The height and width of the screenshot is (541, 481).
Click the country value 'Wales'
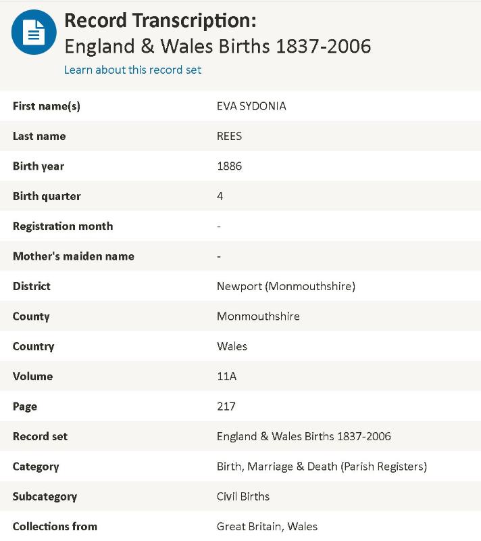[x=232, y=346]
